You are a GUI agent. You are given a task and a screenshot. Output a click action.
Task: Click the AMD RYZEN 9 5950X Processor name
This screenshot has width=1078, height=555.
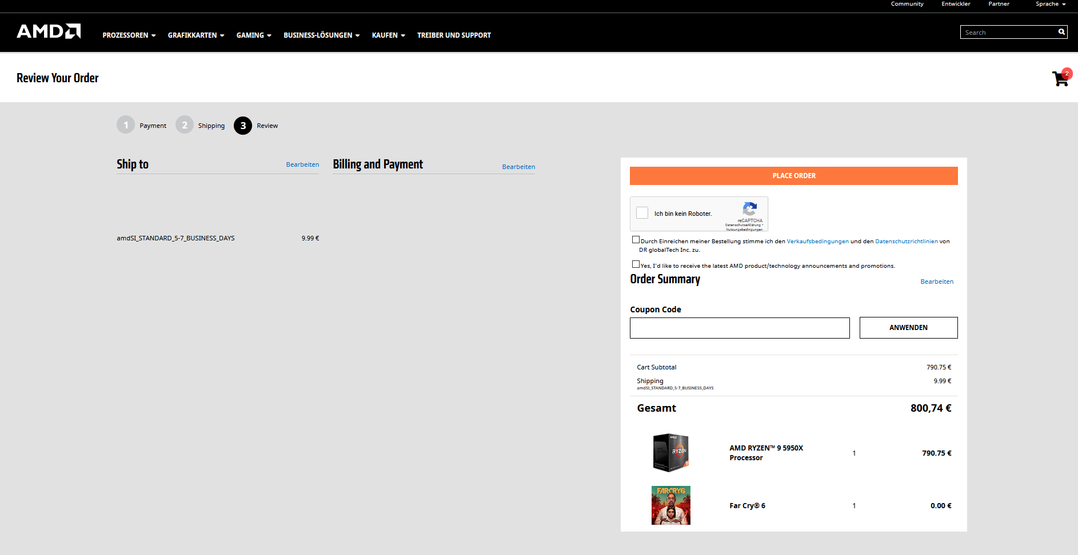point(766,453)
